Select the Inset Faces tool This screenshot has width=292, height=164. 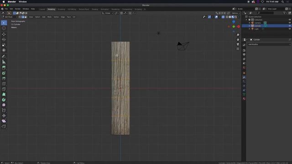(4, 73)
